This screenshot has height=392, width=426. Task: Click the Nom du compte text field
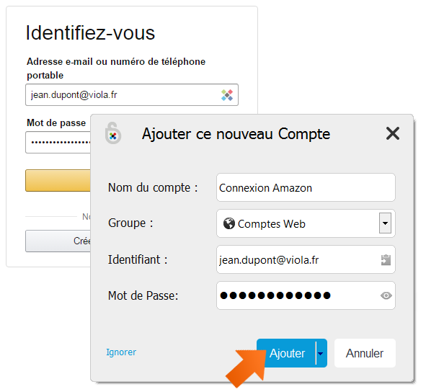(x=306, y=187)
